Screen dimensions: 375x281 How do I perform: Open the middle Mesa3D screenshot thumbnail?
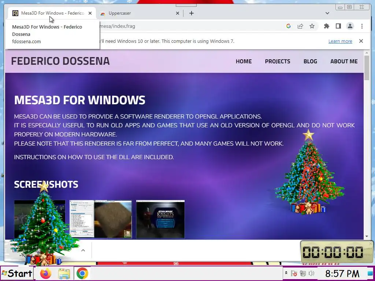[x=101, y=219]
